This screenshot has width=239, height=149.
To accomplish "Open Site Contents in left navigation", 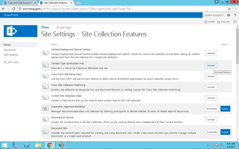I will pyautogui.click(x=11, y=55).
